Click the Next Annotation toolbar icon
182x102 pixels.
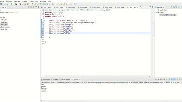[53, 4]
